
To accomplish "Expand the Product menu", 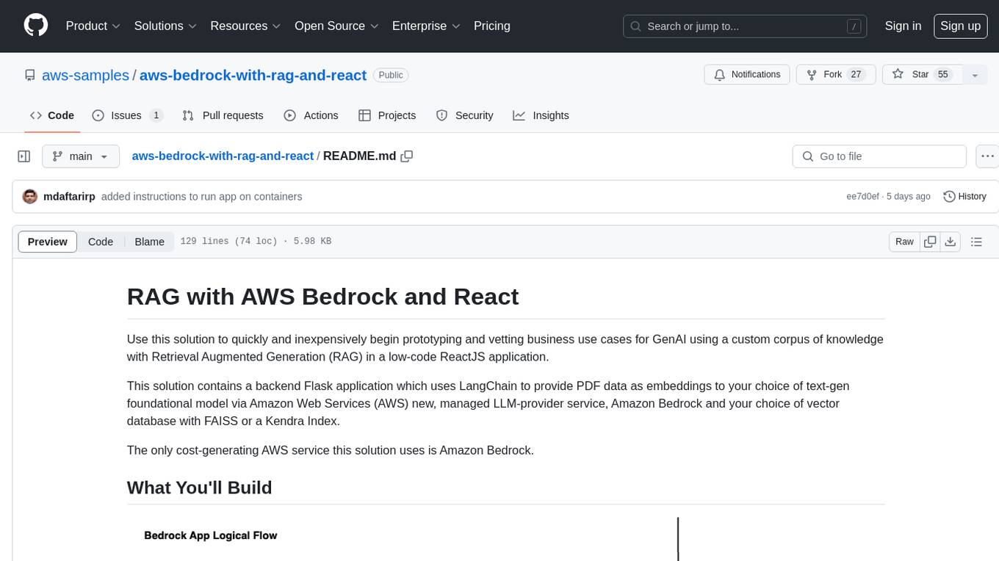I will [x=93, y=26].
